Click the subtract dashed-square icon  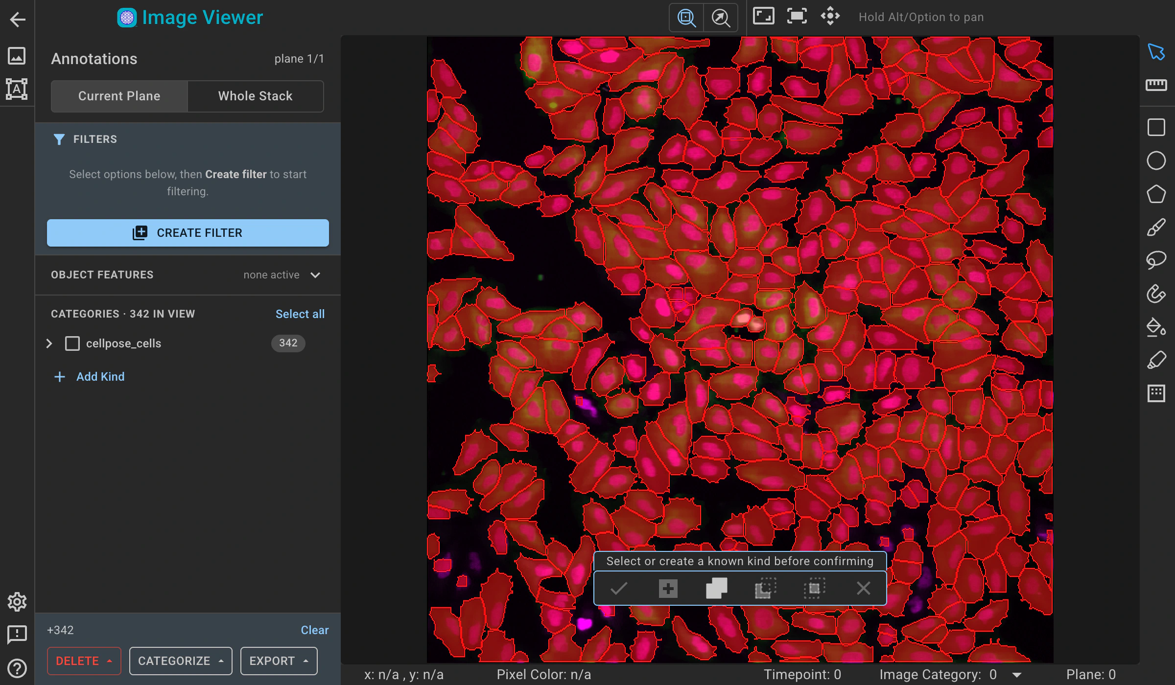pyautogui.click(x=766, y=588)
